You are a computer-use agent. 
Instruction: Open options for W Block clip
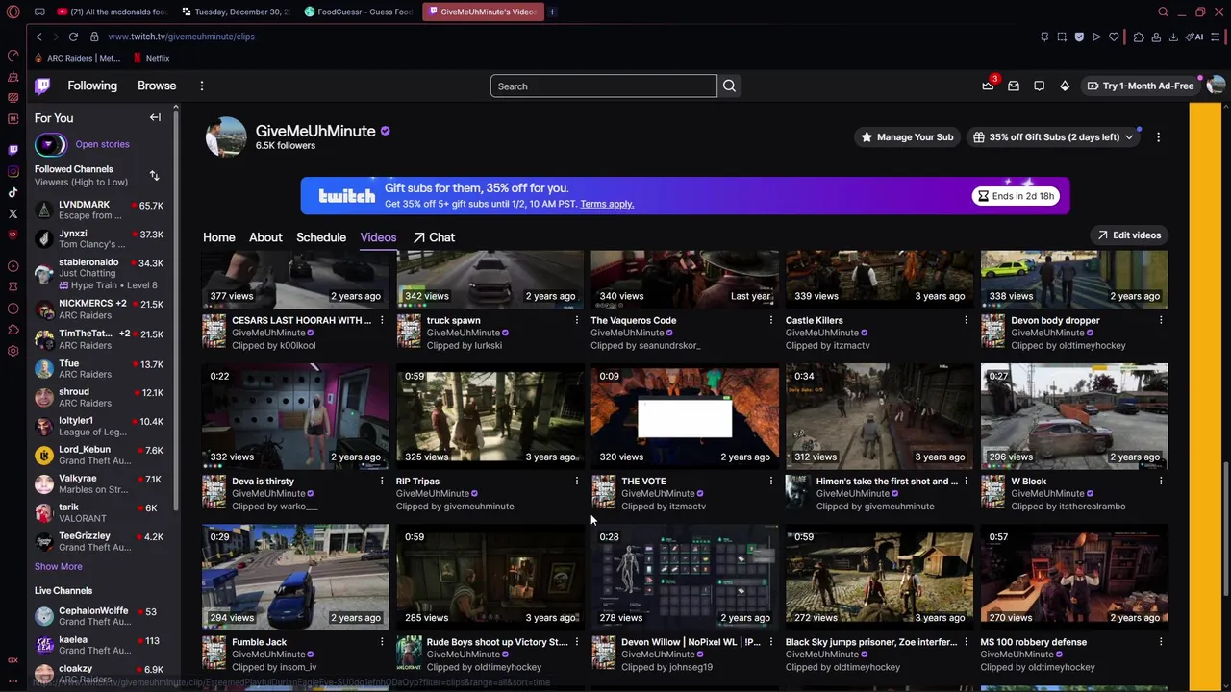click(1161, 481)
